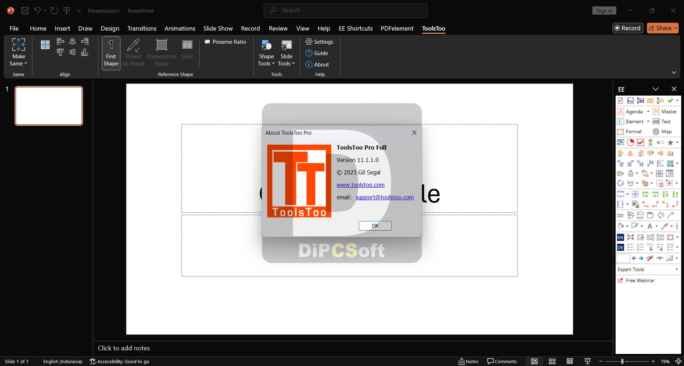Click the Save icon in title bar
Screen dimensions: 684x366
coord(25,11)
